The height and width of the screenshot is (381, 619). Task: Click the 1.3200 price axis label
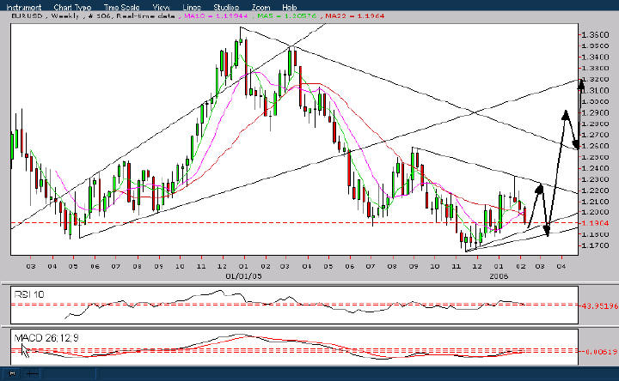click(x=595, y=79)
